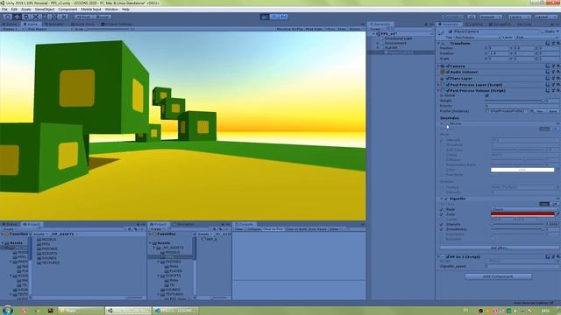Screen dimensions: 561x315
Task: Toggle the Camera component checkbox
Action: pos(448,66)
